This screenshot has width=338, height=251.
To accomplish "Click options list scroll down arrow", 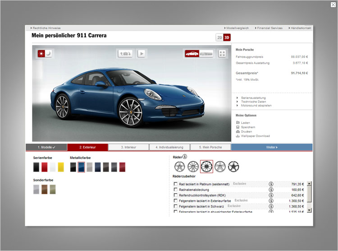I will click(x=309, y=210).
